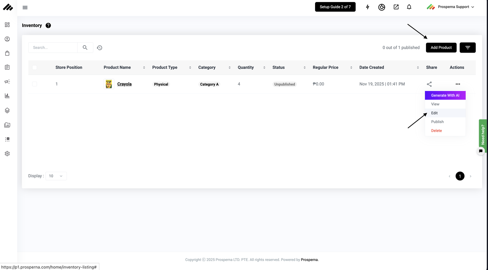Click the share icon for Crayola

tap(429, 84)
